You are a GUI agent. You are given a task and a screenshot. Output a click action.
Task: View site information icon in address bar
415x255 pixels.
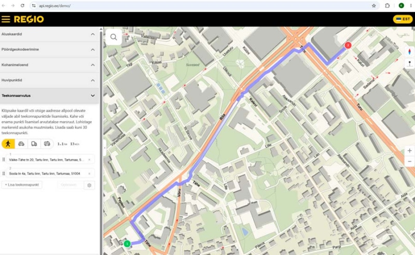pyautogui.click(x=34, y=6)
